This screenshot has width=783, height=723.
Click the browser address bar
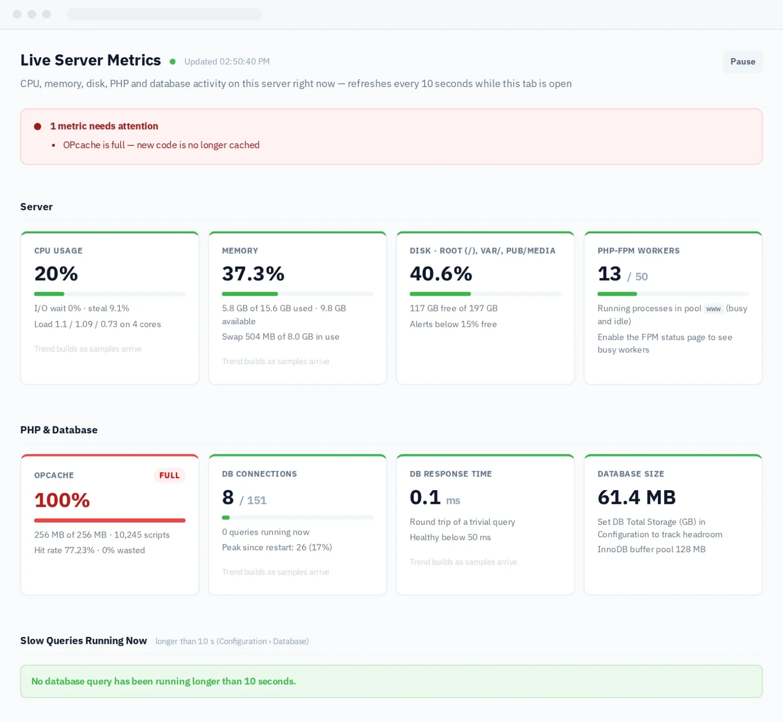point(164,14)
